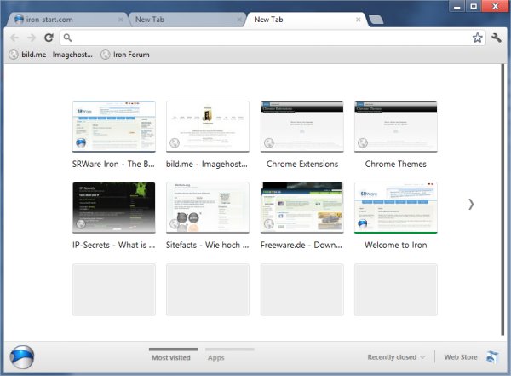Go to next page with right chevron
This screenshot has width=511, height=376.
tap(471, 205)
